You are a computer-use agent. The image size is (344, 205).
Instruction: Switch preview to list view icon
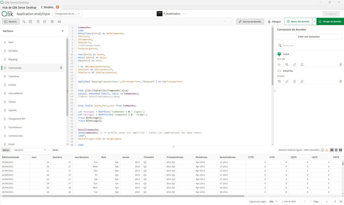336,150
